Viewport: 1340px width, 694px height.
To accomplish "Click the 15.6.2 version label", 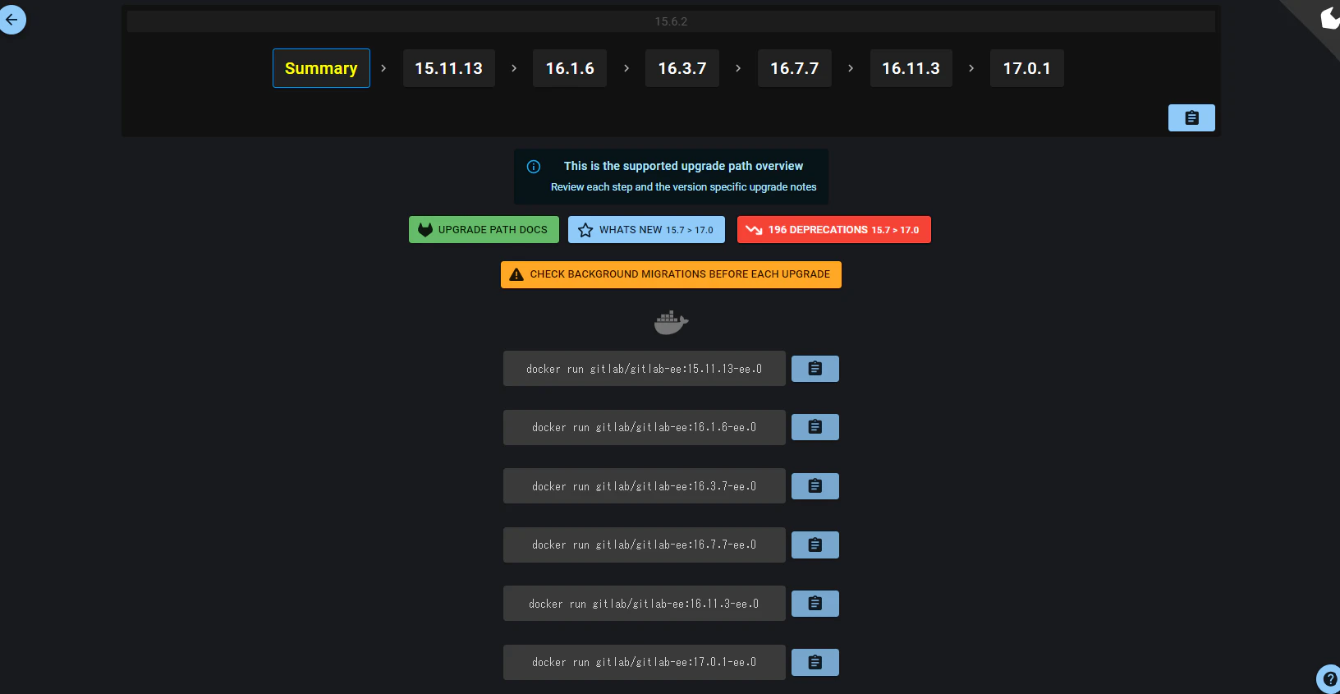I will coord(671,21).
